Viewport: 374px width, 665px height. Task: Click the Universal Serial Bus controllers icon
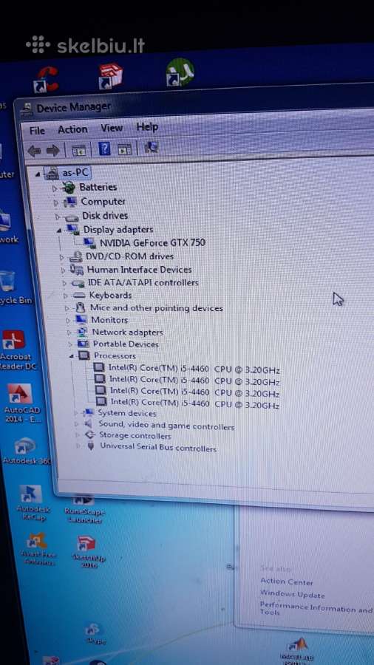point(90,446)
